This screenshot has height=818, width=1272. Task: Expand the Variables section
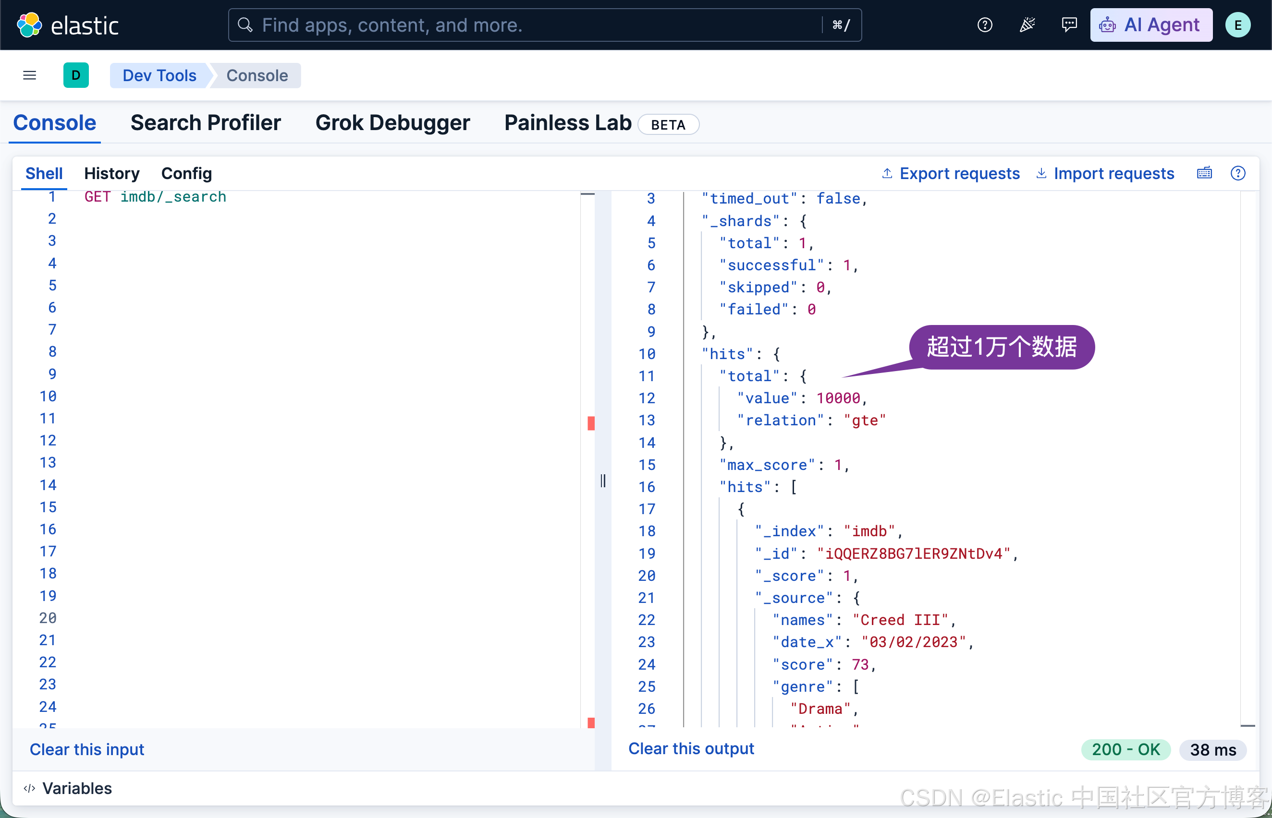tap(68, 788)
